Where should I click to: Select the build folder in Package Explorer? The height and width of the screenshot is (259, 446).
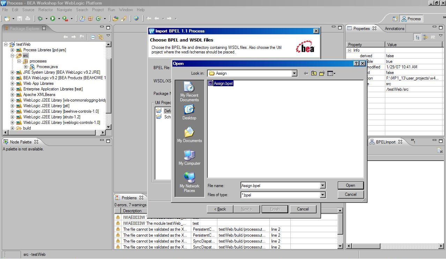[x=27, y=128]
